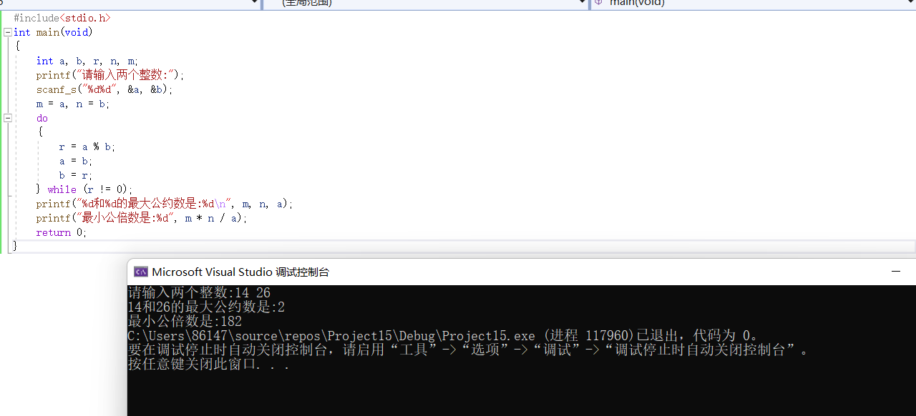916x416 pixels.
Task: Click the debug console window icon
Action: tap(141, 272)
